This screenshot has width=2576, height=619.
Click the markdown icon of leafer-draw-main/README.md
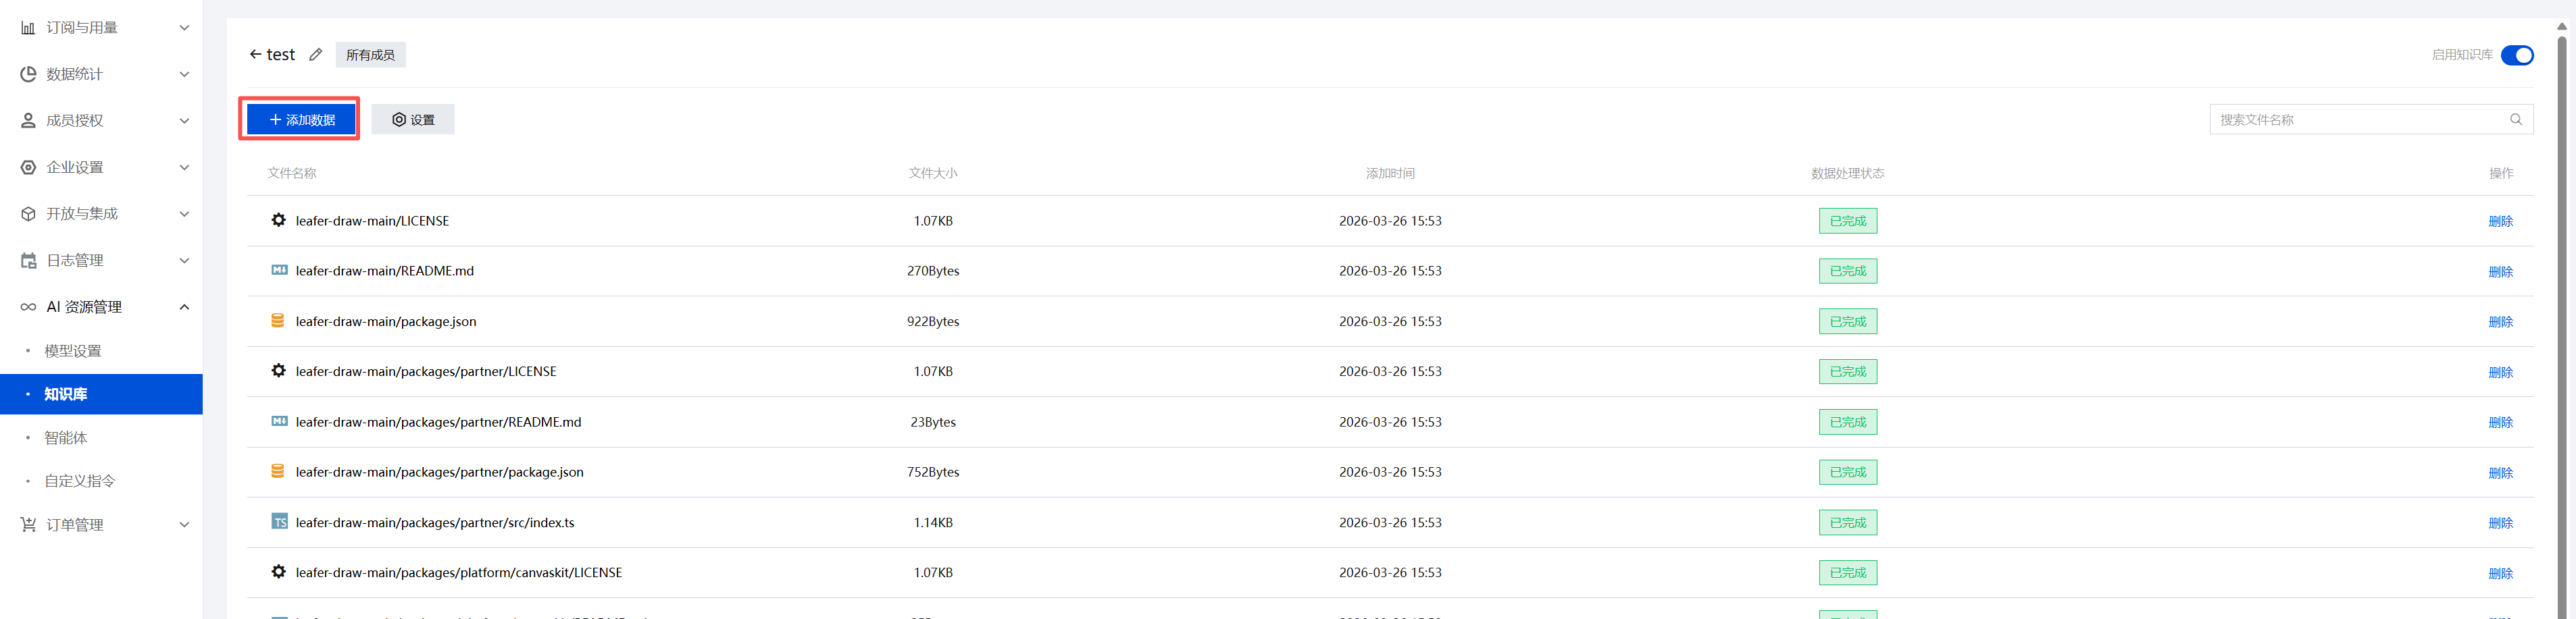[279, 271]
